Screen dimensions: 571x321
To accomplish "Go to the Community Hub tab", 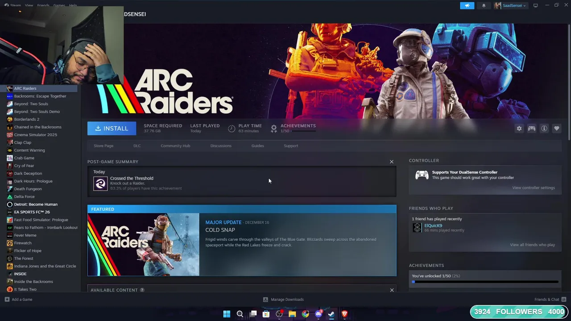I will point(175,146).
